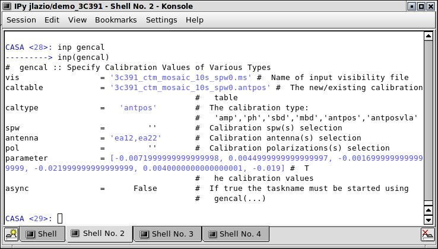This screenshot has width=438, height=249.
Task: Open the Session menu
Action: [21, 20]
